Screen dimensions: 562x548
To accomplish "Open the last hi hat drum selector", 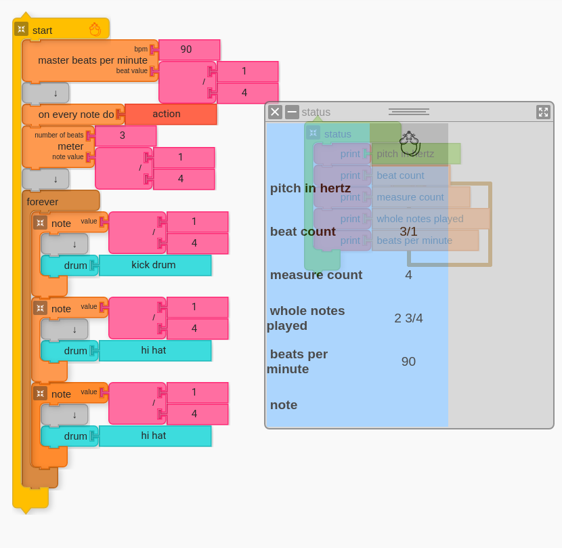I will 155,436.
